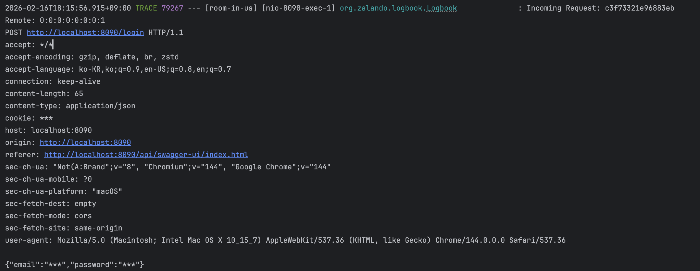Screen dimensions: 700x271
Task: Click the connection: keep-alive line
Action: (x=53, y=81)
